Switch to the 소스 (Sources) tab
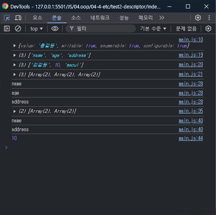The image size is (216, 215). (x=76, y=18)
